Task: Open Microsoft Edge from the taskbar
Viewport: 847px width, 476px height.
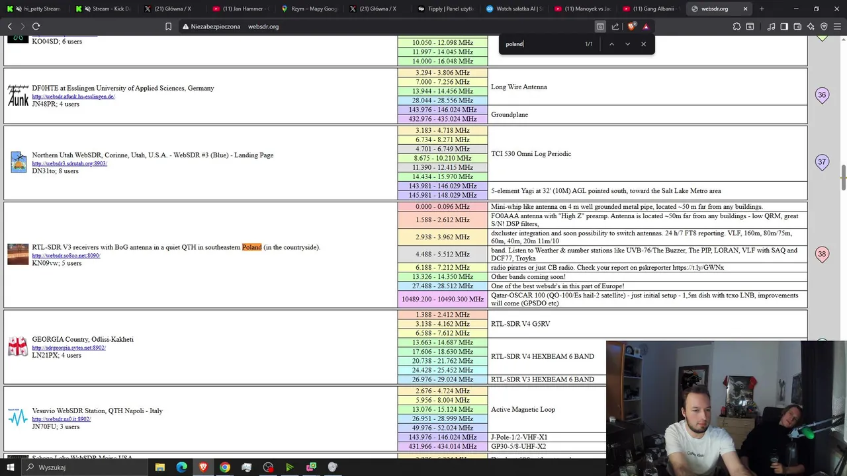Action: point(182,467)
